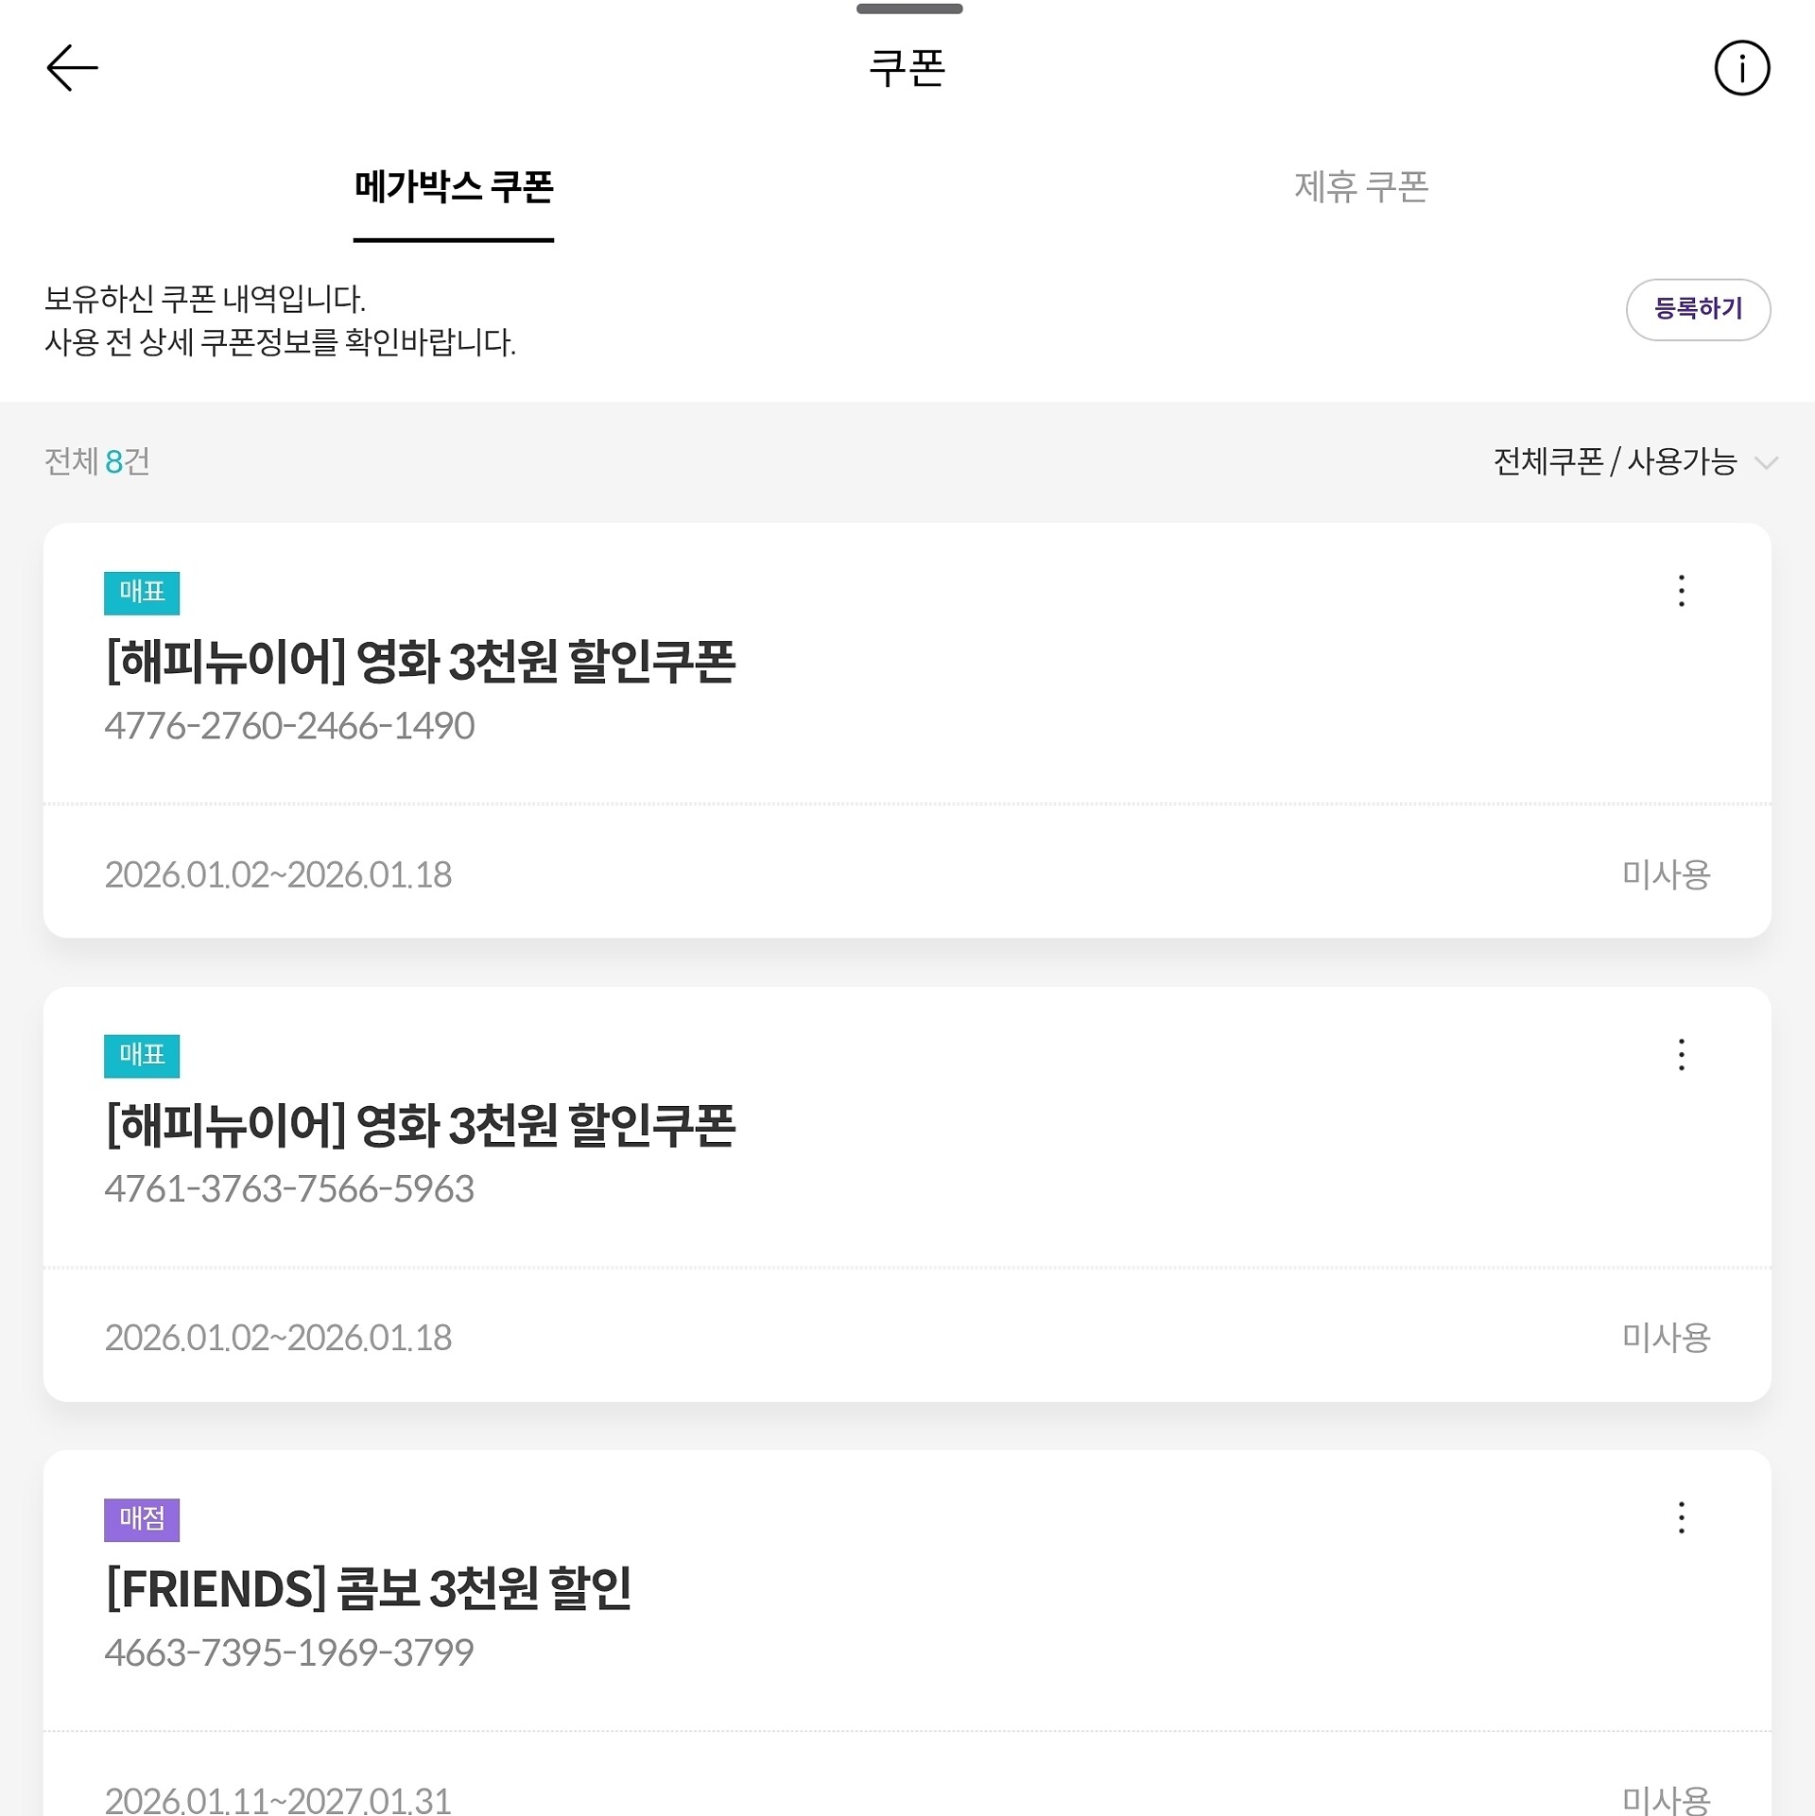This screenshot has height=1816, width=1815.
Task: Open the [FRIENDS] 콤보 3천원 할인 coupon
Action: tap(368, 1587)
